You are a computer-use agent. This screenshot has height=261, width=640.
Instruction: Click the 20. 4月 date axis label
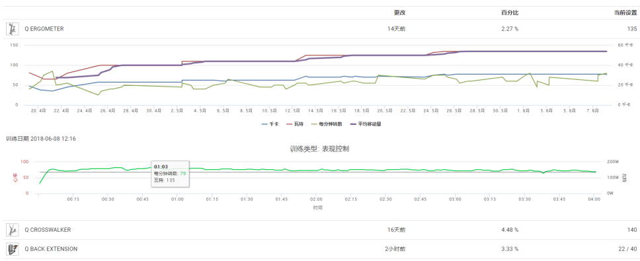pos(39,111)
